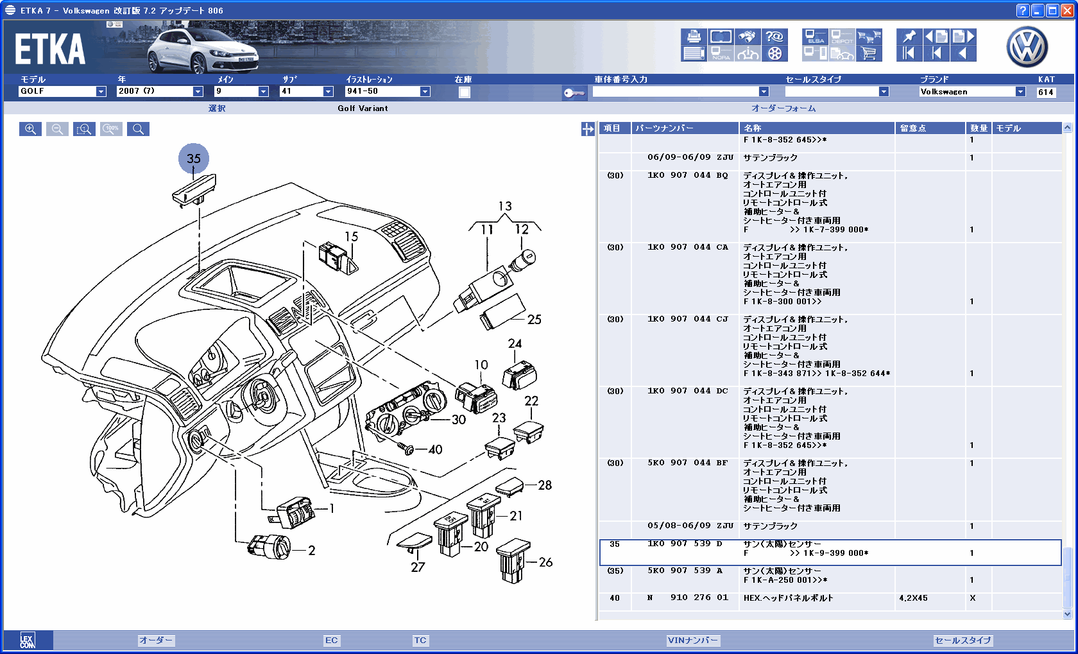Click the highlighted callout 35 in the illustration
The image size is (1078, 654).
(194, 159)
